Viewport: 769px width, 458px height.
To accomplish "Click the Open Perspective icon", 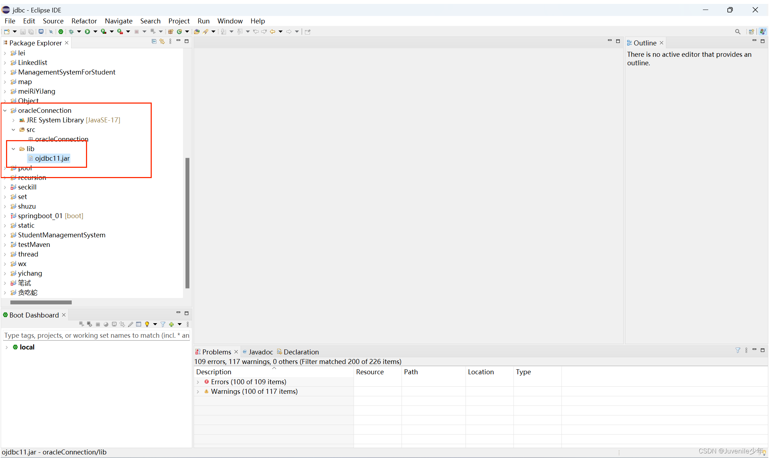I will 751,32.
